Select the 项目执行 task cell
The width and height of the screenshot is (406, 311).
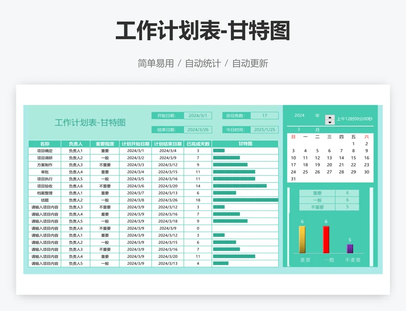(x=45, y=179)
